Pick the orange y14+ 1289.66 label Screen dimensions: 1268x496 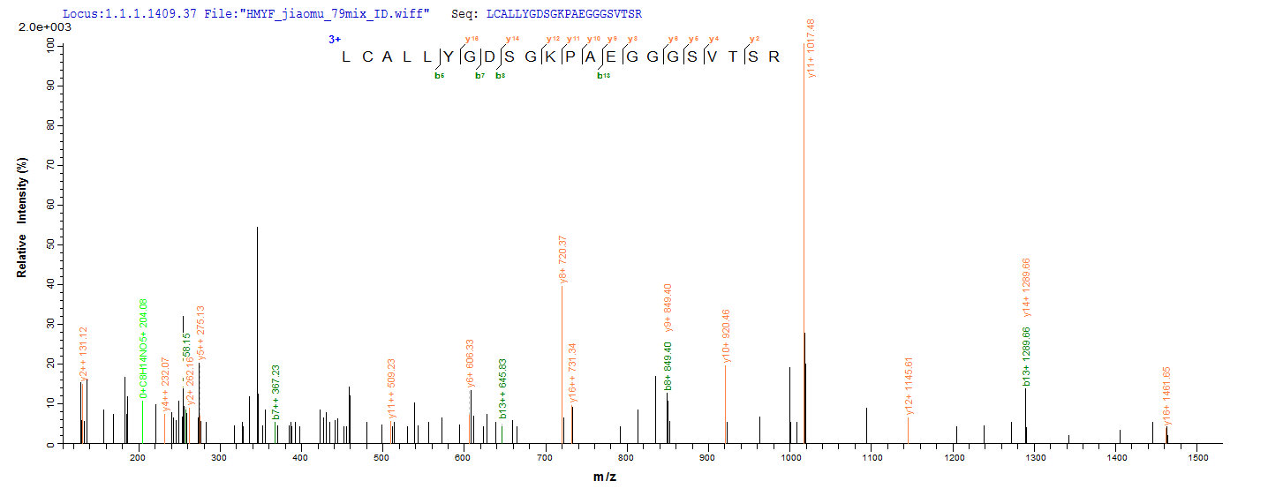coord(1026,287)
